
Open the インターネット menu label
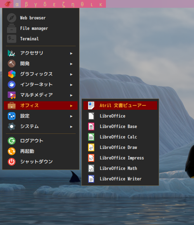click(x=36, y=85)
